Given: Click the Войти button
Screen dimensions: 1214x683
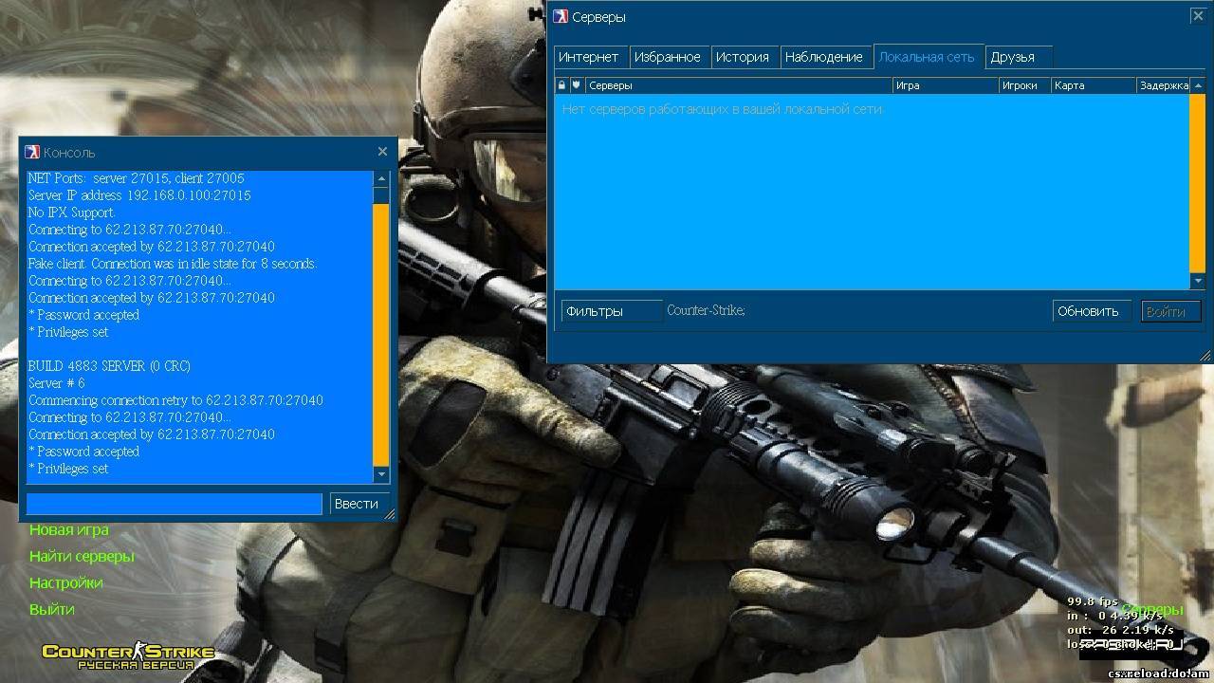Looking at the screenshot, I should click(1170, 310).
